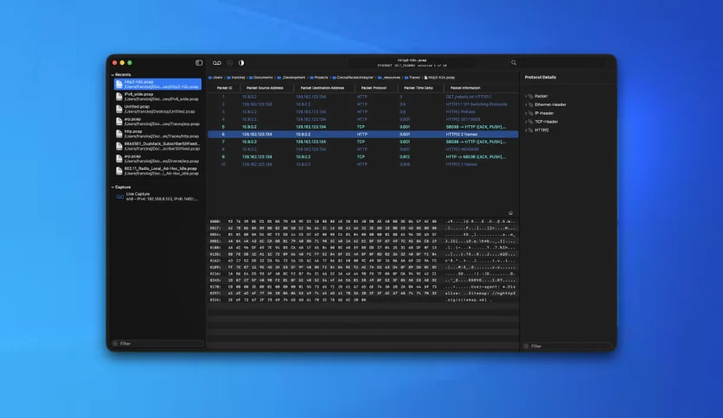Start live capture from the toolbar loop icon

tap(217, 62)
